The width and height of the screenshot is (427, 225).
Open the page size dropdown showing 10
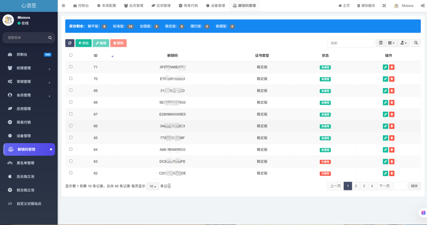tap(153, 186)
